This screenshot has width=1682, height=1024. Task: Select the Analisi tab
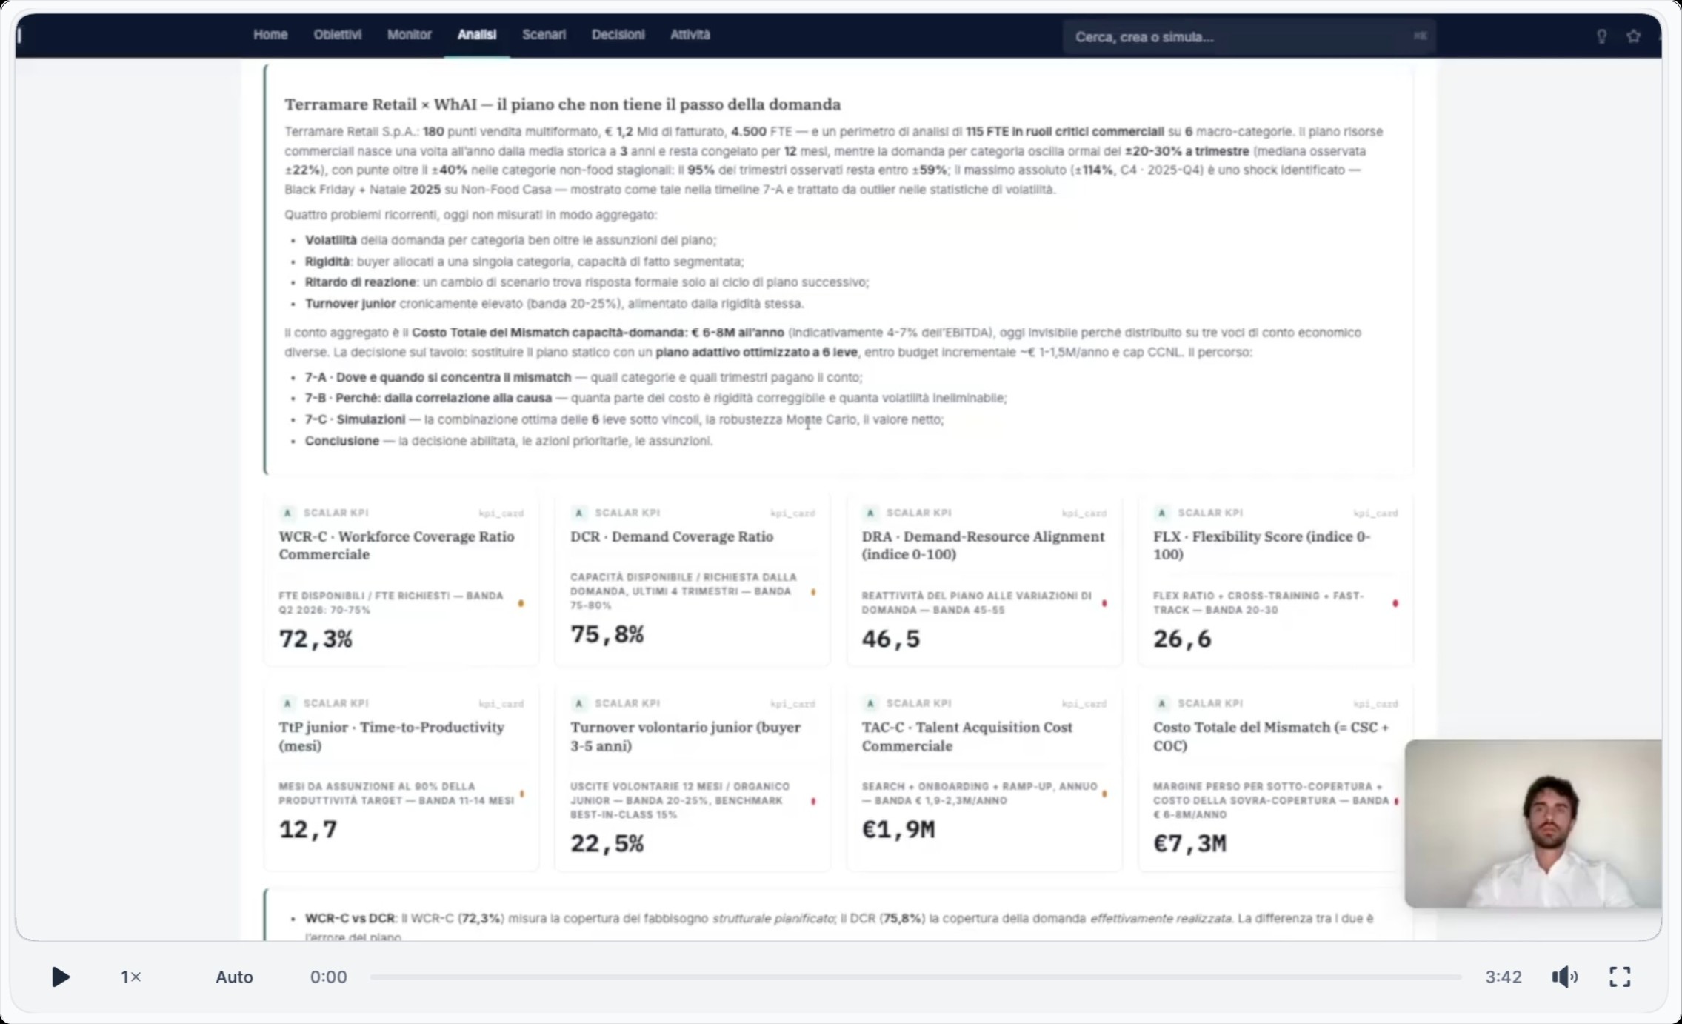tap(476, 35)
